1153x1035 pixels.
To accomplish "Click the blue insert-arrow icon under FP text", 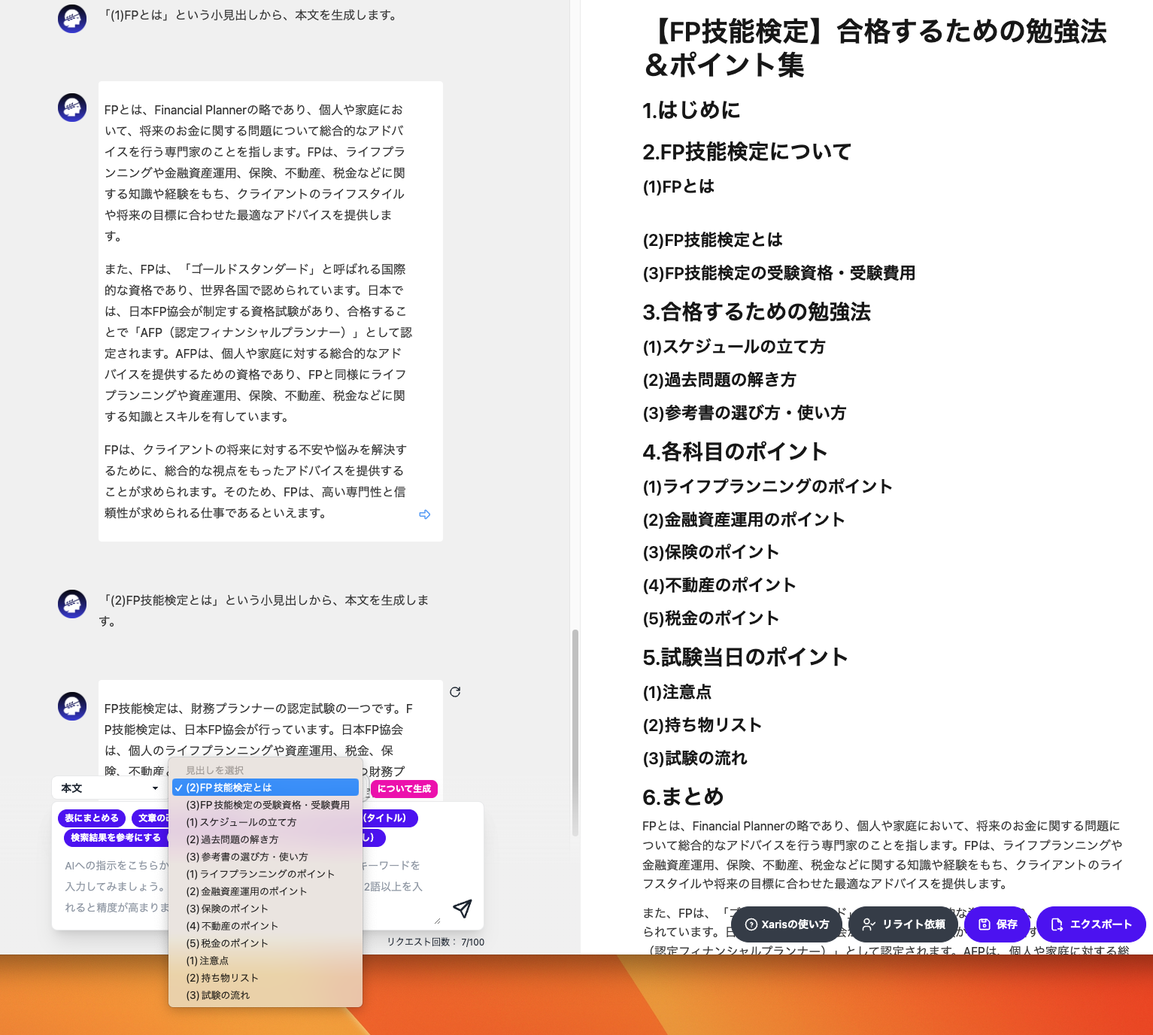I will pyautogui.click(x=425, y=514).
